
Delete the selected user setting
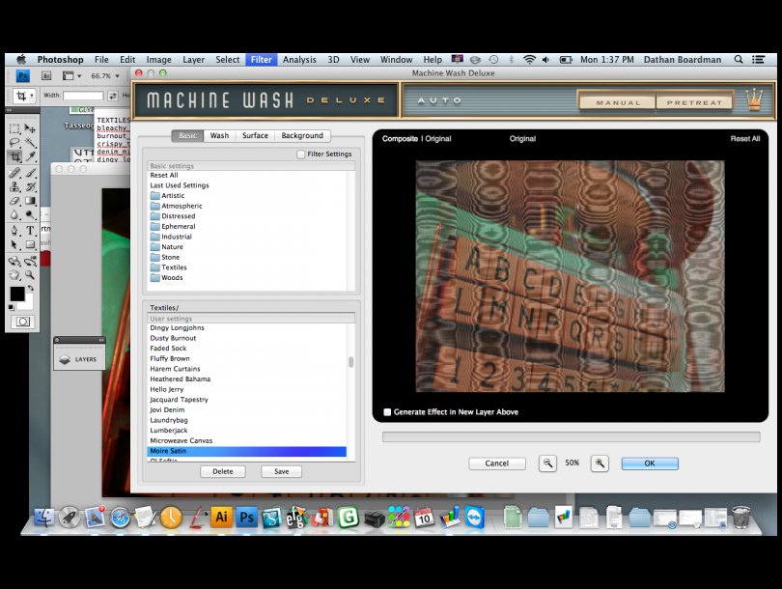(x=222, y=471)
